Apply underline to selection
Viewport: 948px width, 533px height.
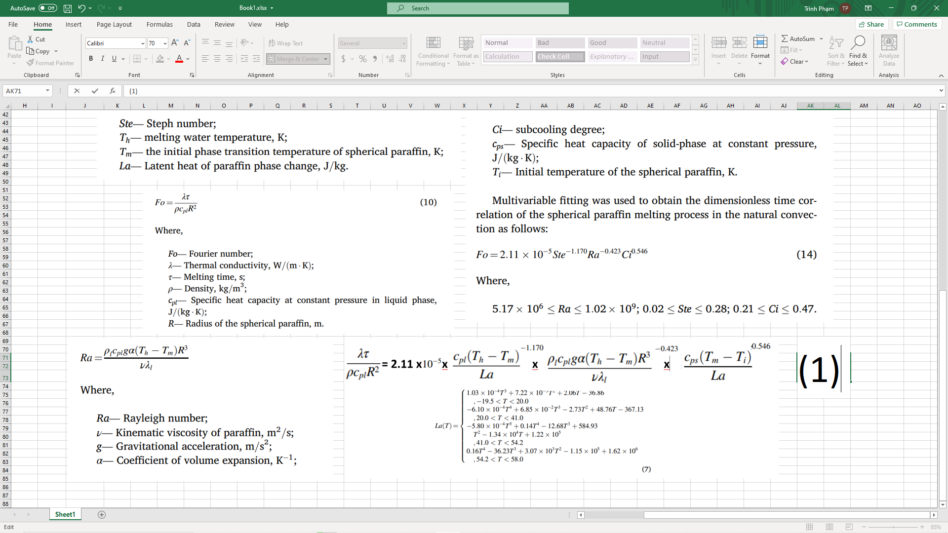[114, 58]
